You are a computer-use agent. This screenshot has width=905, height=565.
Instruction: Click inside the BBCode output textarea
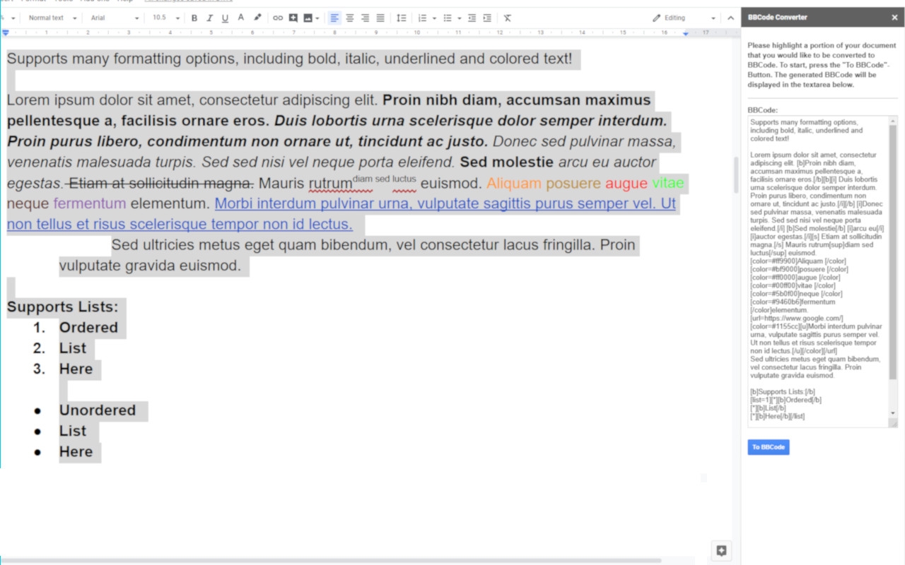pyautogui.click(x=819, y=271)
